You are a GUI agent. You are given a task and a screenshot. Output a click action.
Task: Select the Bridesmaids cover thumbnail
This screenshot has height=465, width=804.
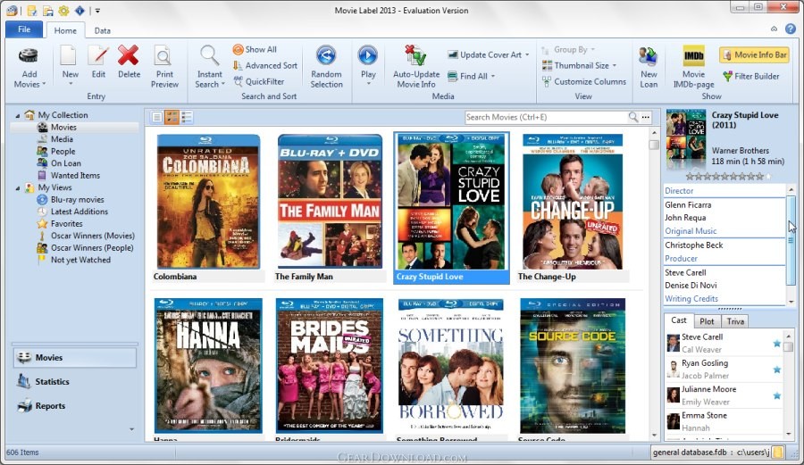click(x=329, y=366)
